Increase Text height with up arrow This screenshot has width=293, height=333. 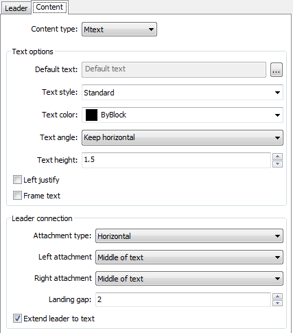pyautogui.click(x=277, y=157)
